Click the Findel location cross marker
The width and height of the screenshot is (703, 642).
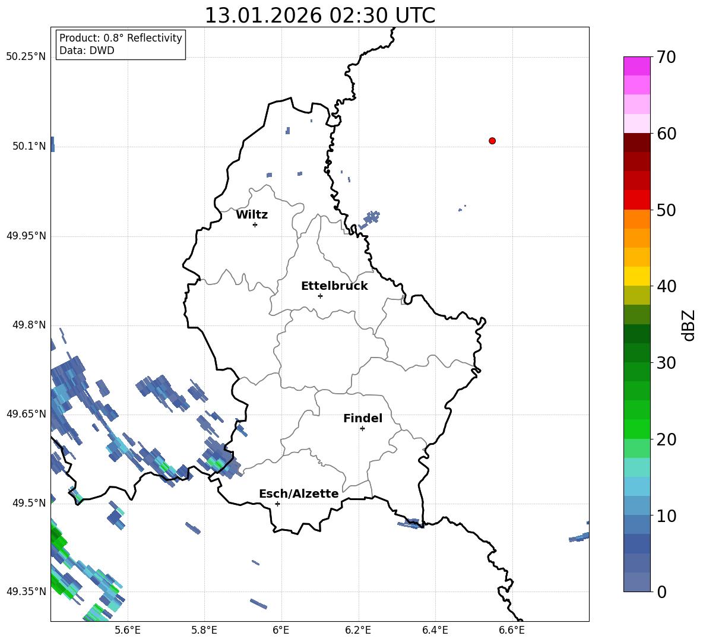coord(362,429)
